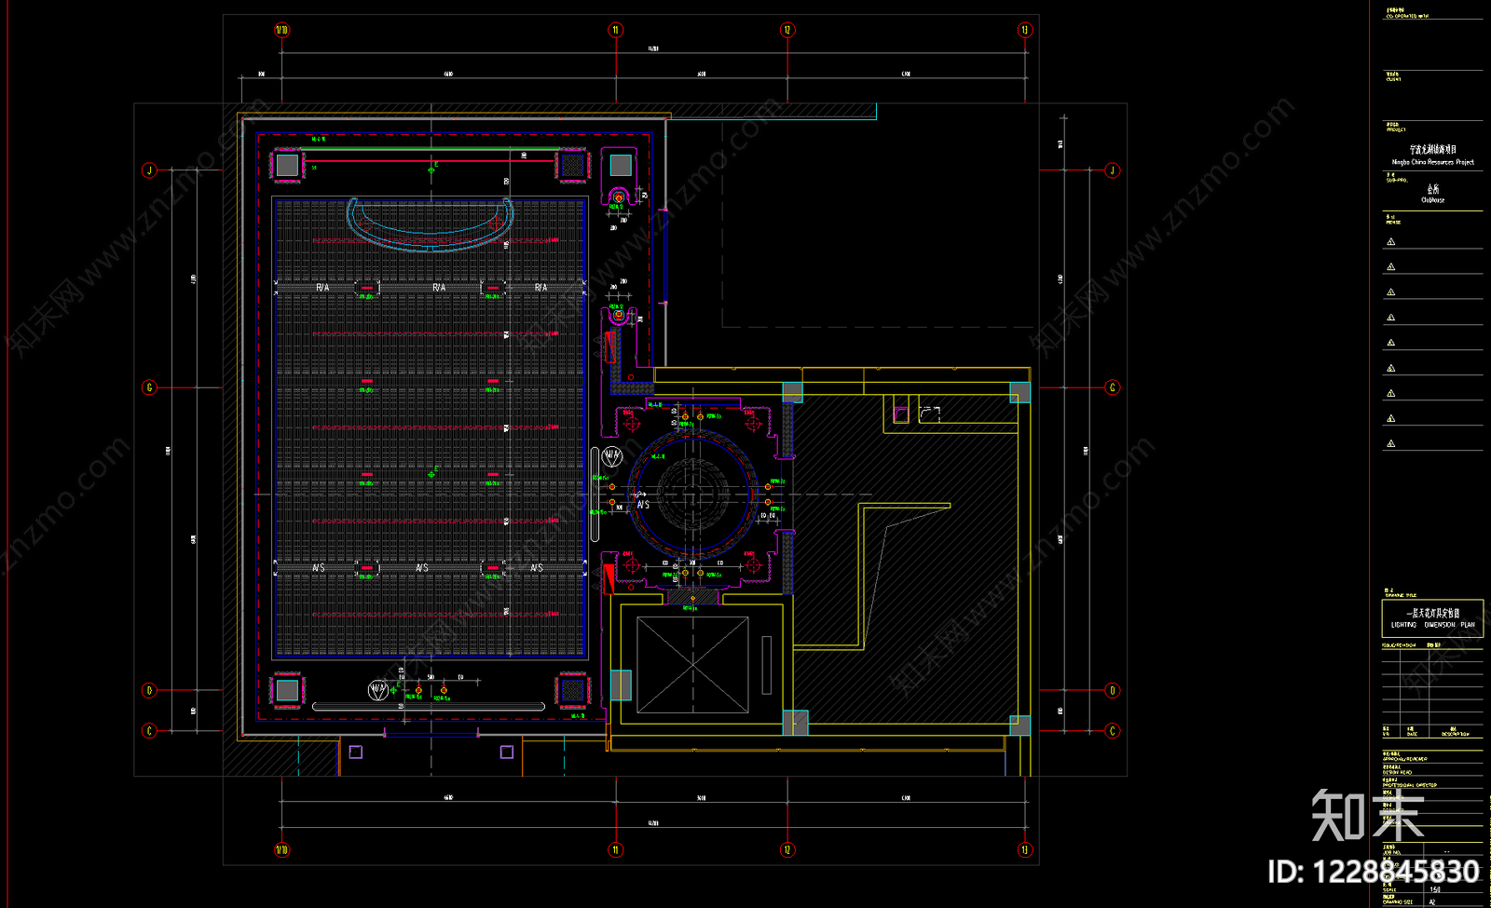Select Ningbo China Resources Project text

point(1433,162)
